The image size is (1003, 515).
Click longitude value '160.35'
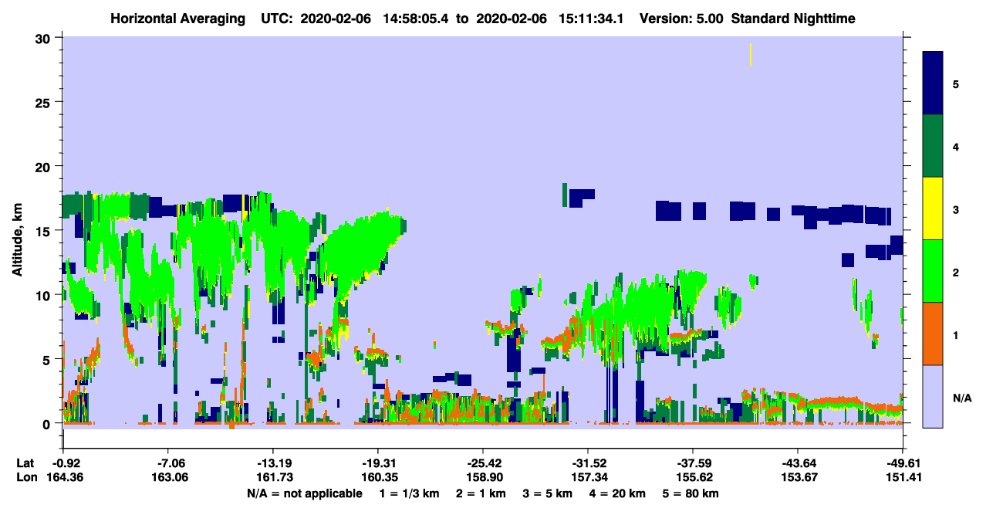point(378,477)
